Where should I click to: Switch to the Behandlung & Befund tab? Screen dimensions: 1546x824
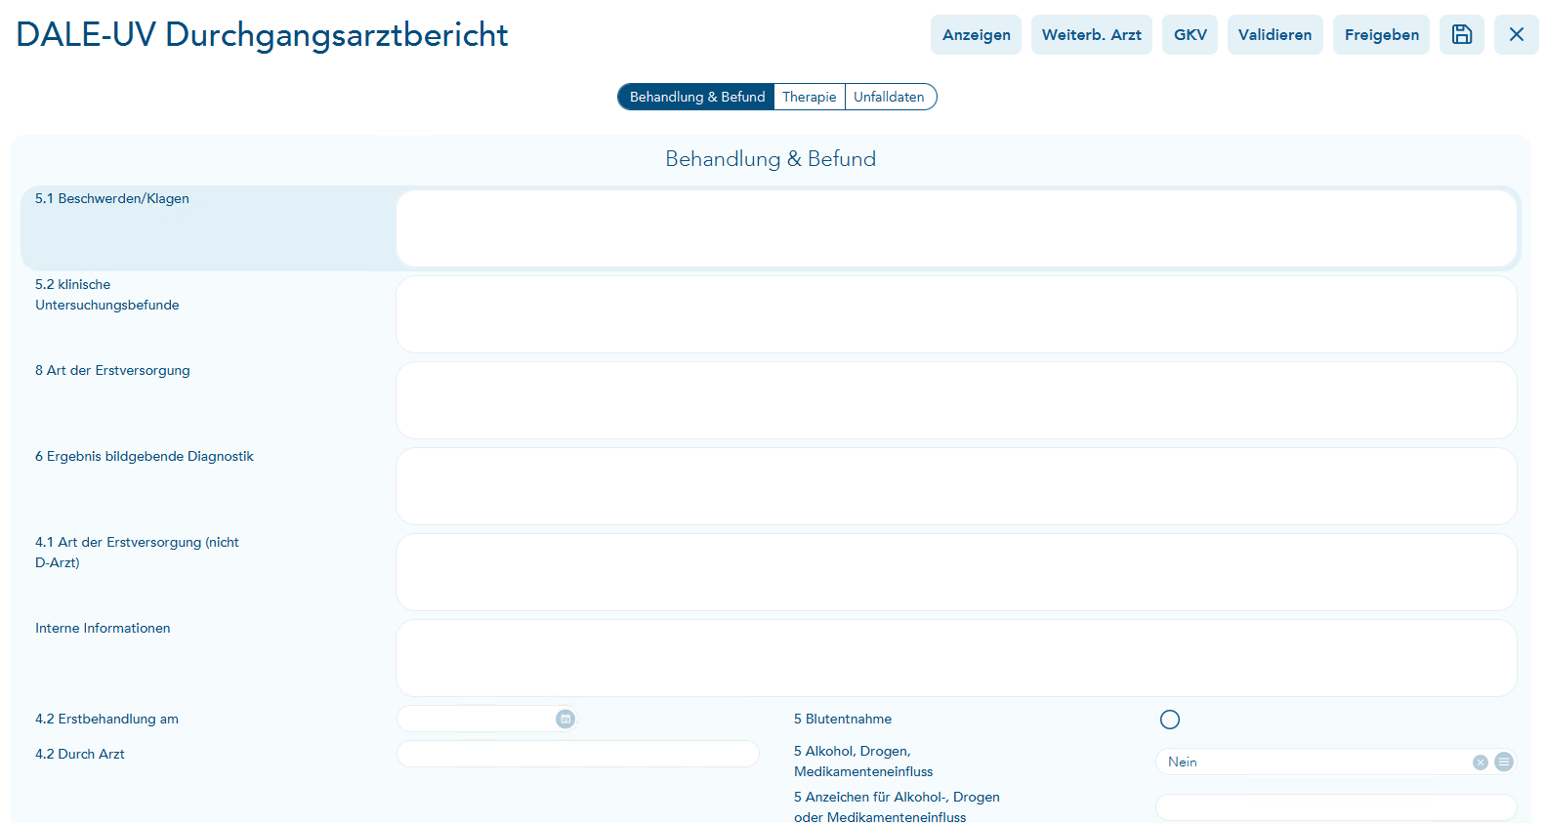coord(696,97)
